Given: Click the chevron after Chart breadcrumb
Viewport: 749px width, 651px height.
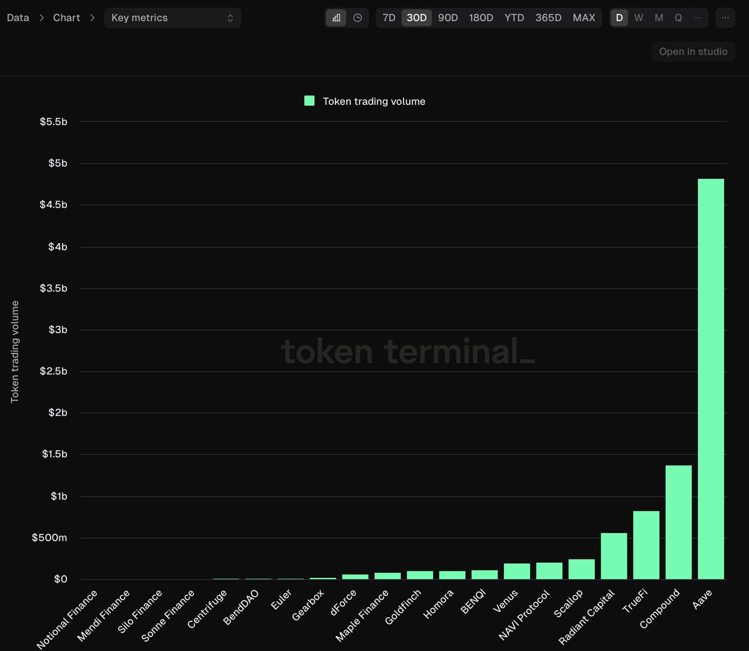Looking at the screenshot, I should coord(93,18).
